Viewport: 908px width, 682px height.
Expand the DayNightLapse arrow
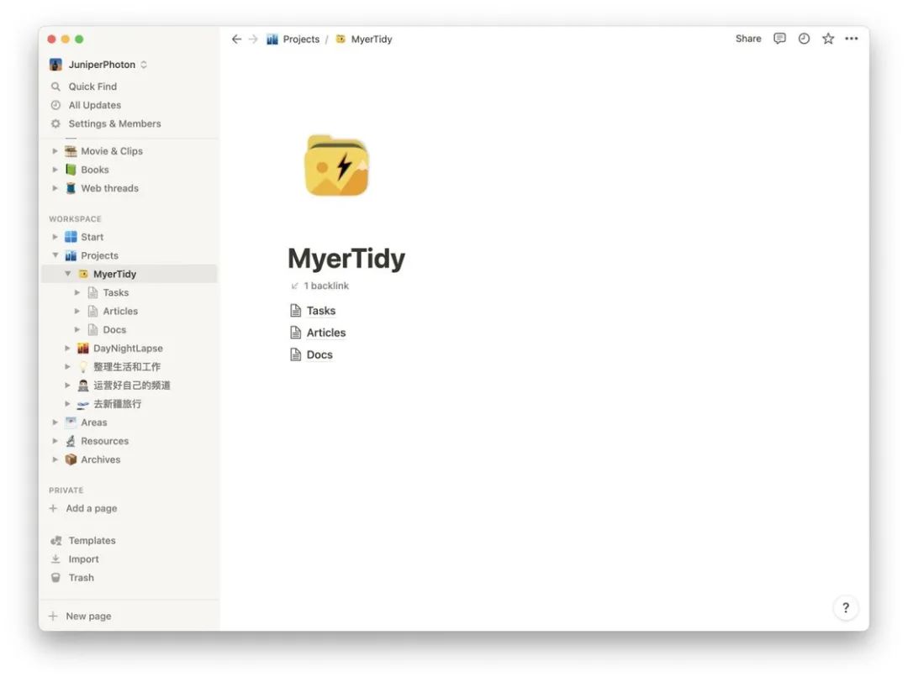[x=68, y=349]
